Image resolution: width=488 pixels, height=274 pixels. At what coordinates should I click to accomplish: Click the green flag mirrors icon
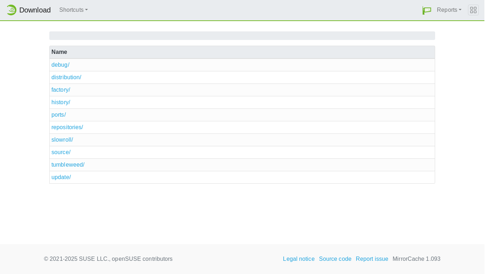point(427,10)
